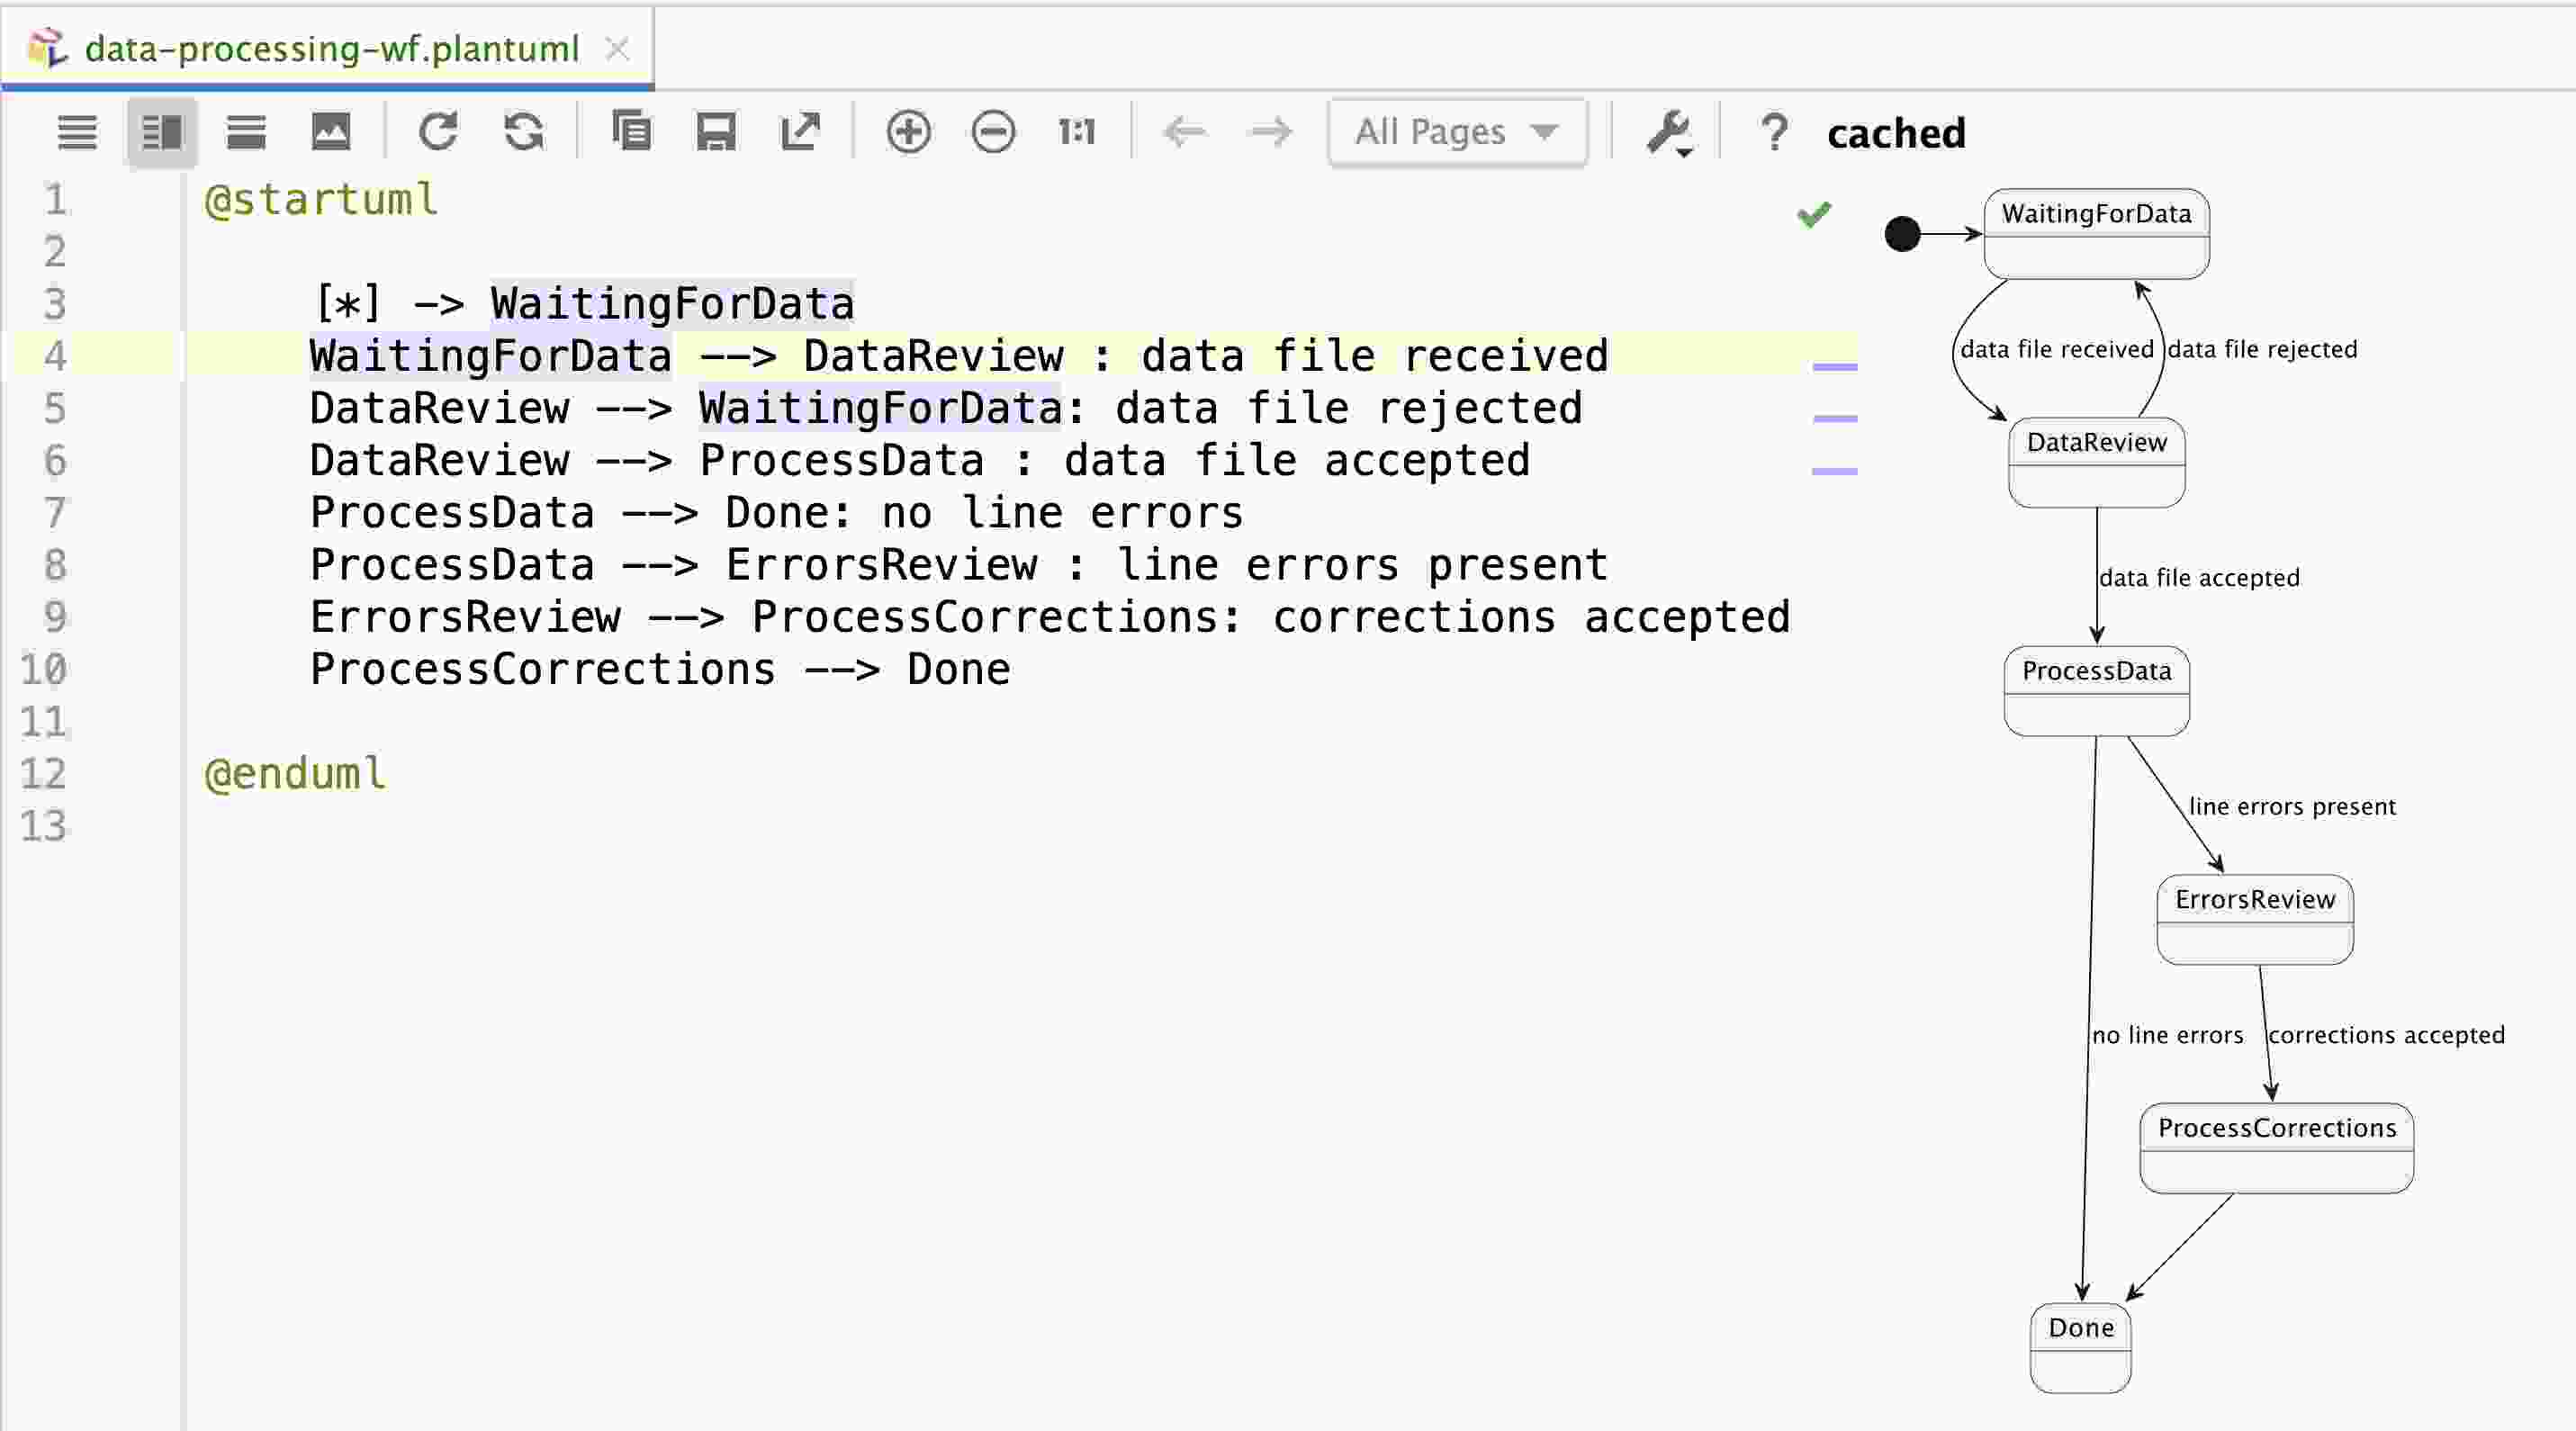Select the data-processing-wf.plantuml tab
This screenshot has height=1431, width=2576.
point(331,48)
